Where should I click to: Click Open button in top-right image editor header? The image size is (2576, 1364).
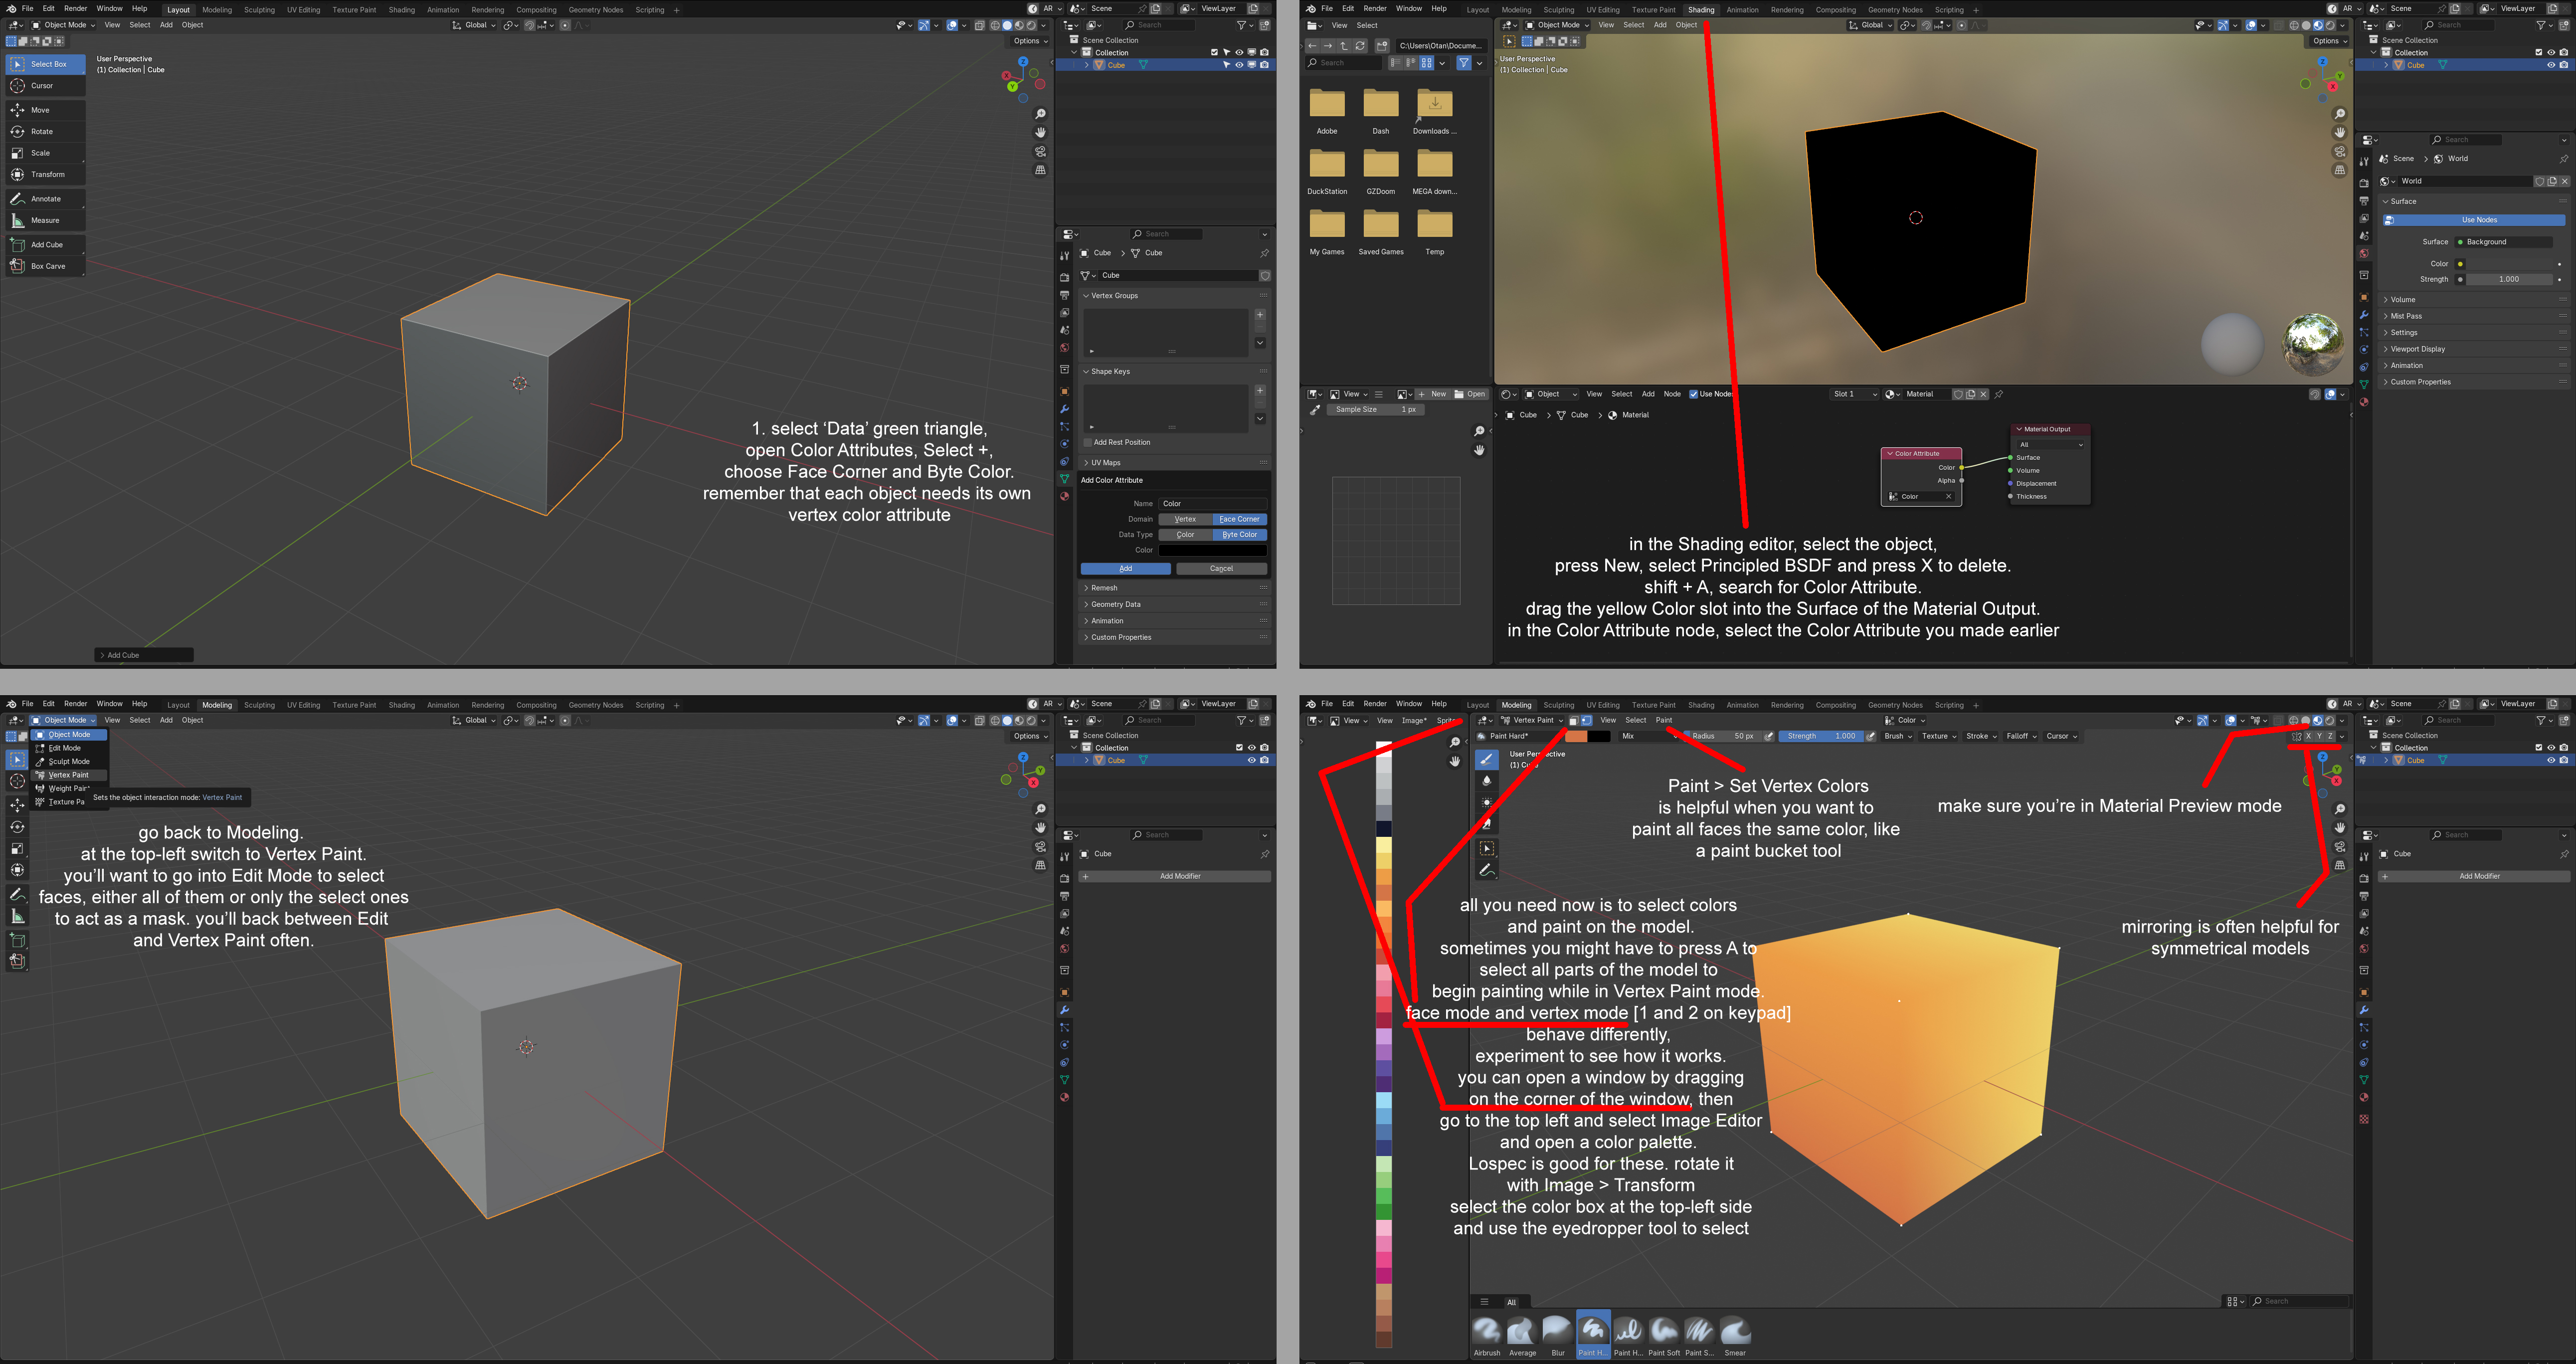[x=1470, y=394]
